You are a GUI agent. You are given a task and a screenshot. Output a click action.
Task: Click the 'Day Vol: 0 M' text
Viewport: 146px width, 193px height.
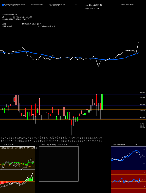pos(92,9)
